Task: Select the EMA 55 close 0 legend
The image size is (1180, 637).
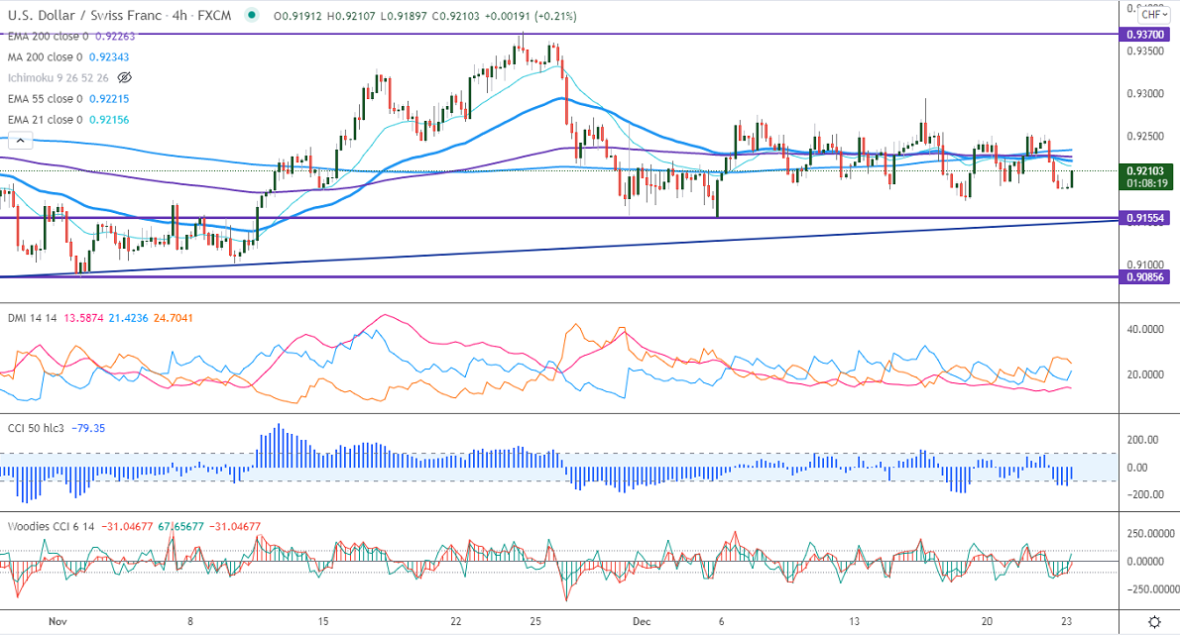Action: pos(46,99)
